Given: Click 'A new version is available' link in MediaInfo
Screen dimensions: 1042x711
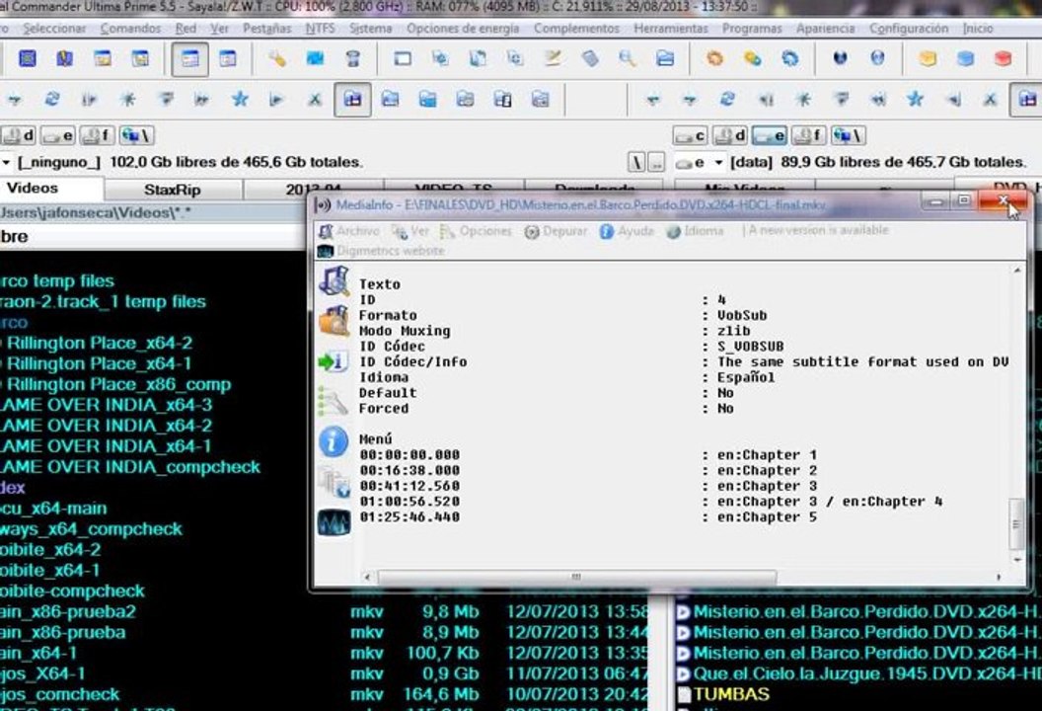Looking at the screenshot, I should tap(818, 230).
